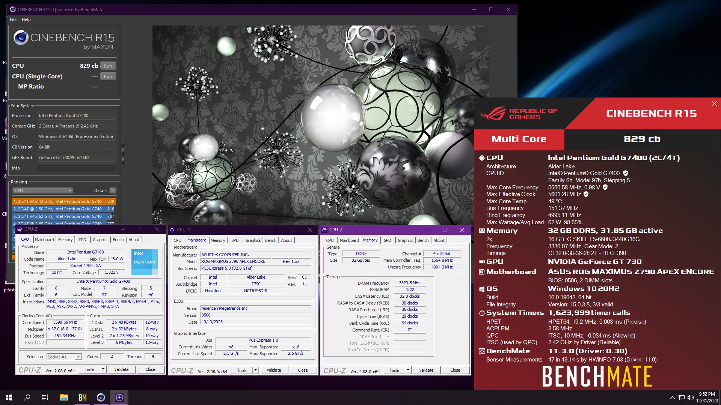Click Validate in right CPU-Z window
Viewport: 721px width, 405px height.
click(426, 370)
